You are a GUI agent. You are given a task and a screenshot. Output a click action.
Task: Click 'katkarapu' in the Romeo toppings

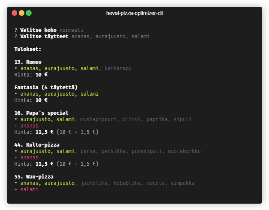pos(118,68)
